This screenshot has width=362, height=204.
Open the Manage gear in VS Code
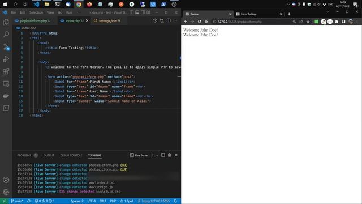[6, 192]
